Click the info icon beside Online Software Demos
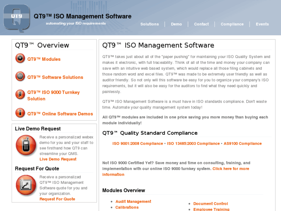Image resolution: width=281 pixels, height=211 pixels. point(20,113)
